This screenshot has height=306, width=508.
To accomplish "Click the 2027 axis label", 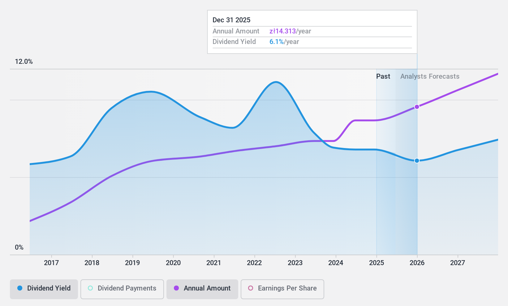I will point(458,263).
